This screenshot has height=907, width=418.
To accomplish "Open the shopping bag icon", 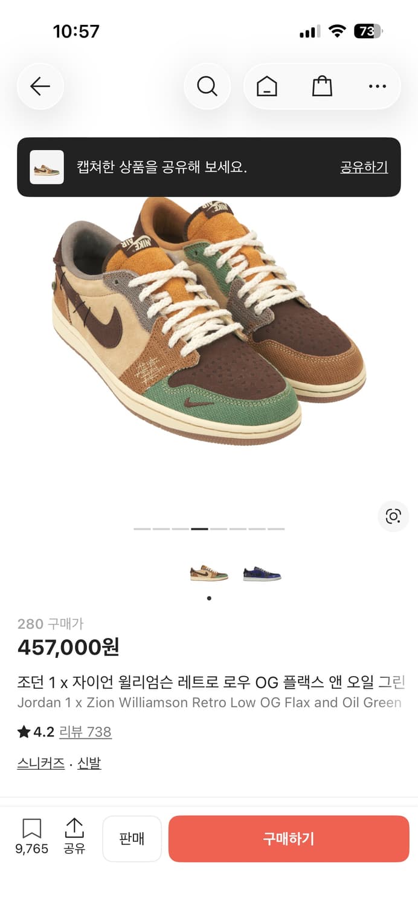I will tap(322, 86).
